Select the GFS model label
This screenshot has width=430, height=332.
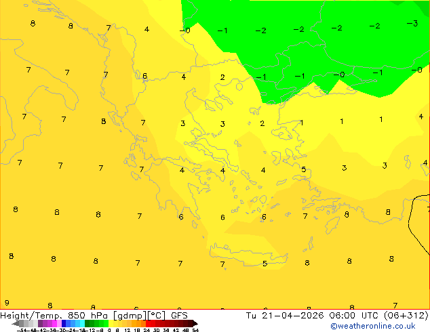click(179, 316)
